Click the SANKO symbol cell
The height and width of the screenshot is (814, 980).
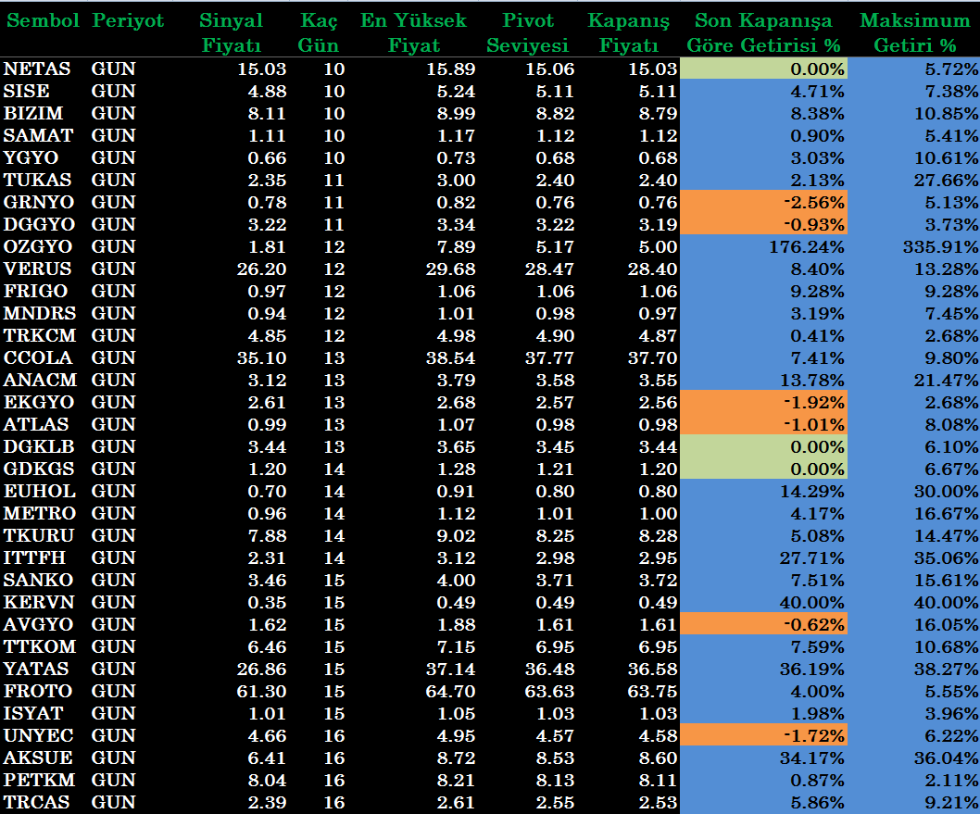[38, 579]
